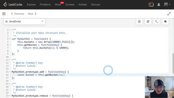This screenshot has width=174, height=98.
Task: Open the user avatar menu
Action: pos(167,5)
